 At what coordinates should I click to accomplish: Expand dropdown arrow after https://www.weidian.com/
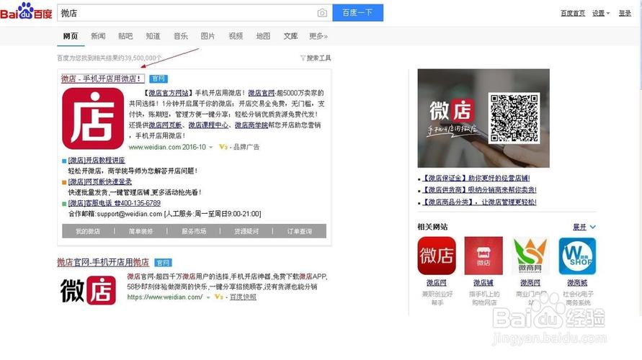click(208, 297)
